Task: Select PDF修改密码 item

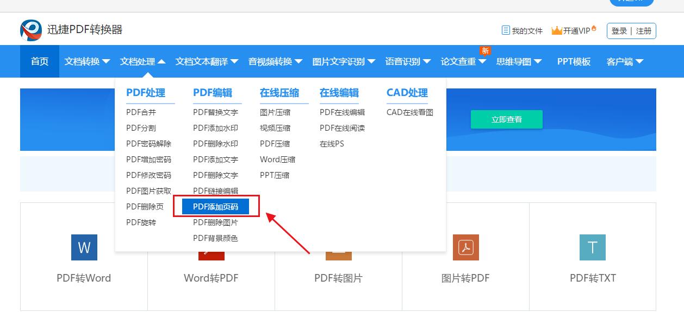Action: (148, 175)
